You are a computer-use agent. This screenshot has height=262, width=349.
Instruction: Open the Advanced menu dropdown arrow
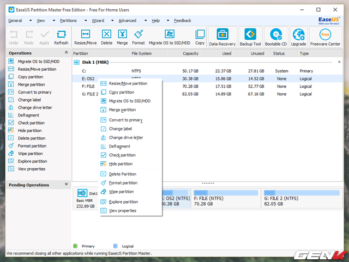pyautogui.click(x=146, y=21)
